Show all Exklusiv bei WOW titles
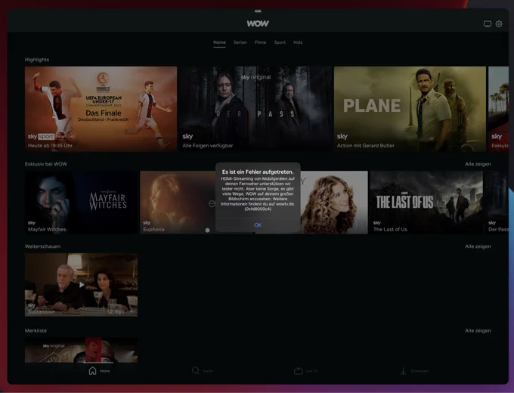This screenshot has width=514, height=393. coord(478,164)
